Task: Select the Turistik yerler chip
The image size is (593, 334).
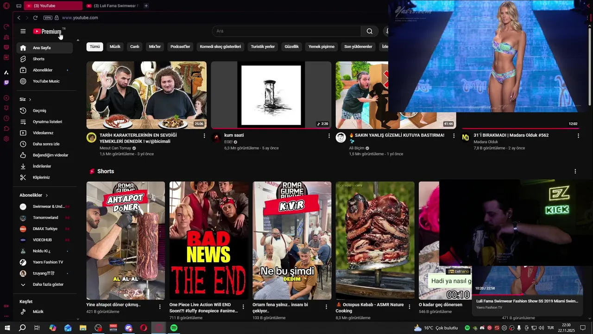Action: (x=263, y=46)
